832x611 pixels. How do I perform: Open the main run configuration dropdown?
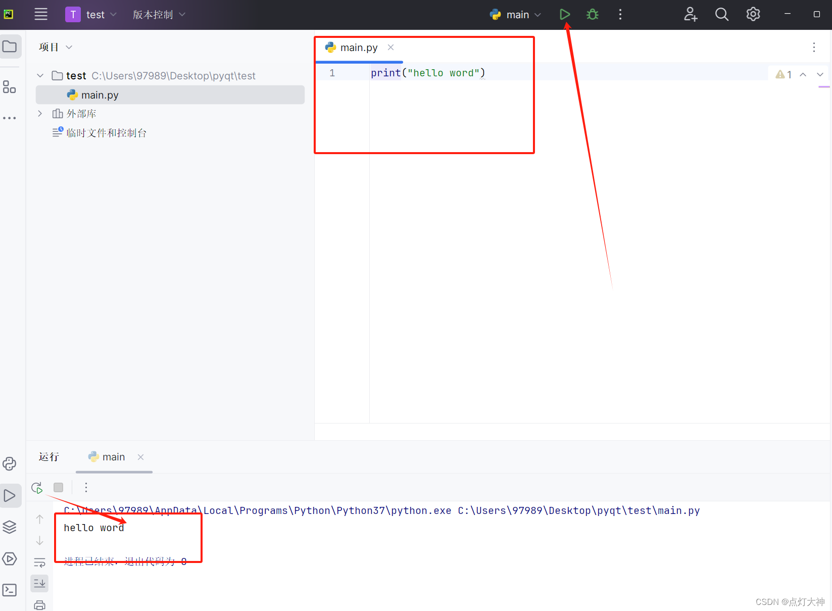click(x=515, y=15)
